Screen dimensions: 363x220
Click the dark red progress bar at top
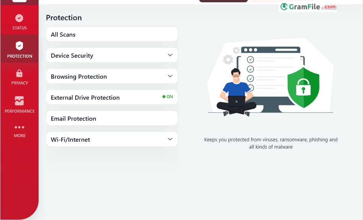pos(223,1)
